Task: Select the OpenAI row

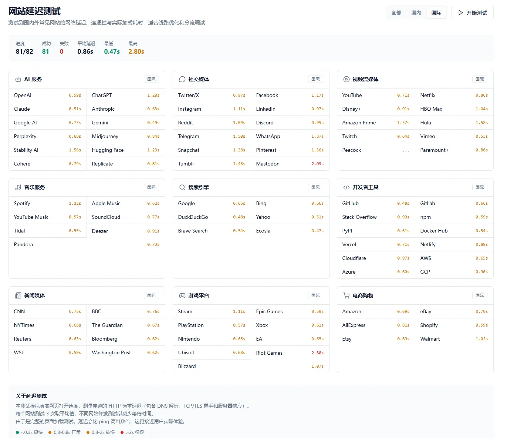Action: pyautogui.click(x=48, y=95)
